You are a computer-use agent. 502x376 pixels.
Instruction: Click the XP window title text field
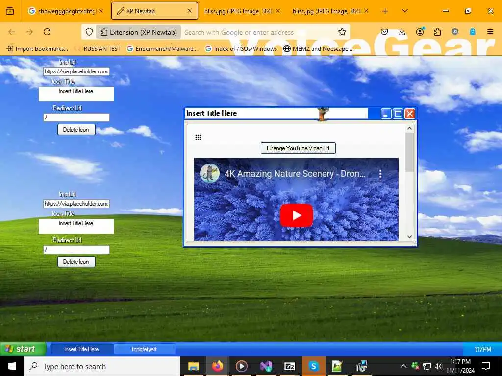[x=276, y=113]
